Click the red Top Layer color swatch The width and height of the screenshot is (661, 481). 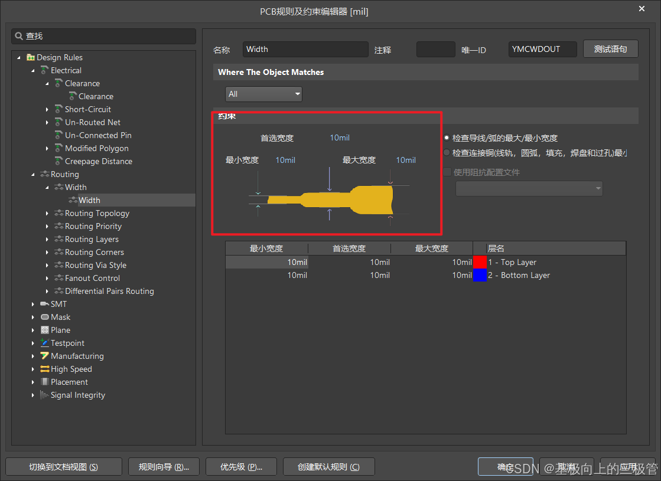(480, 262)
